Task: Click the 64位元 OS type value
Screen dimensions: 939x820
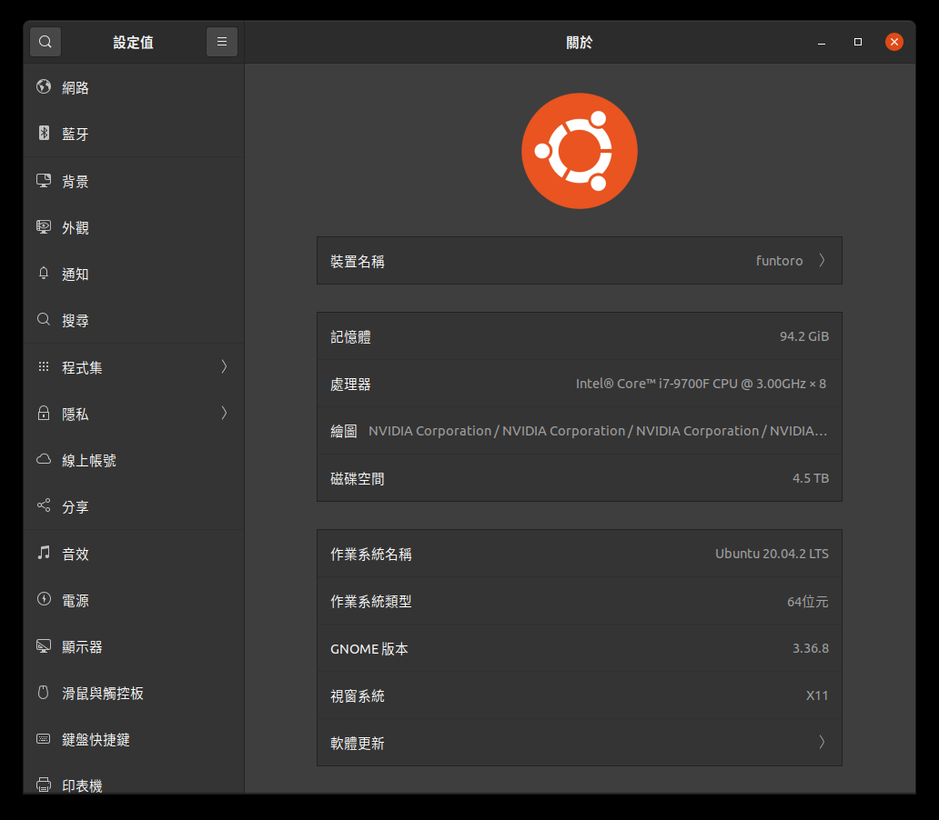Action: [x=807, y=602]
